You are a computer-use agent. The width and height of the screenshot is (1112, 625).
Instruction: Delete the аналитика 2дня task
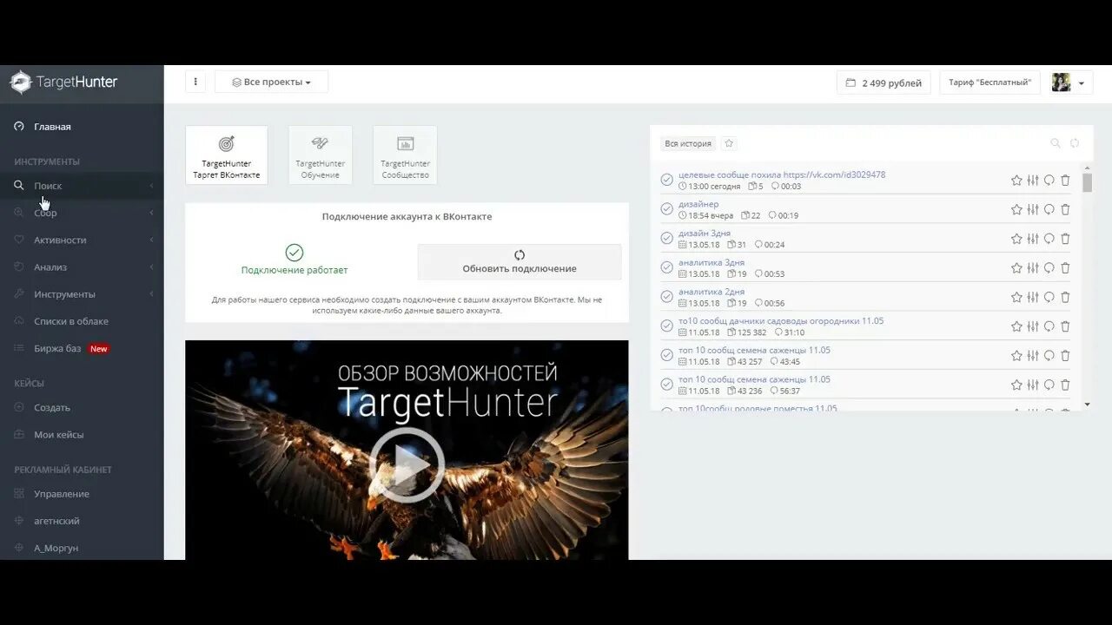coord(1065,297)
